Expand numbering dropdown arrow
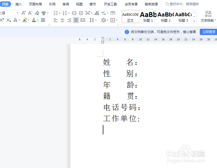217x168 pixels. click(69, 13)
